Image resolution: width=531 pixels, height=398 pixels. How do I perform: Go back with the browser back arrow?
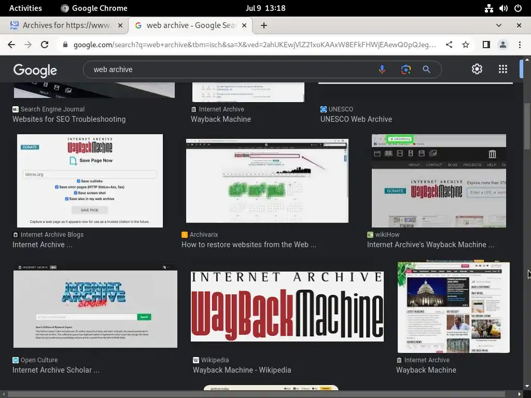tap(11, 45)
